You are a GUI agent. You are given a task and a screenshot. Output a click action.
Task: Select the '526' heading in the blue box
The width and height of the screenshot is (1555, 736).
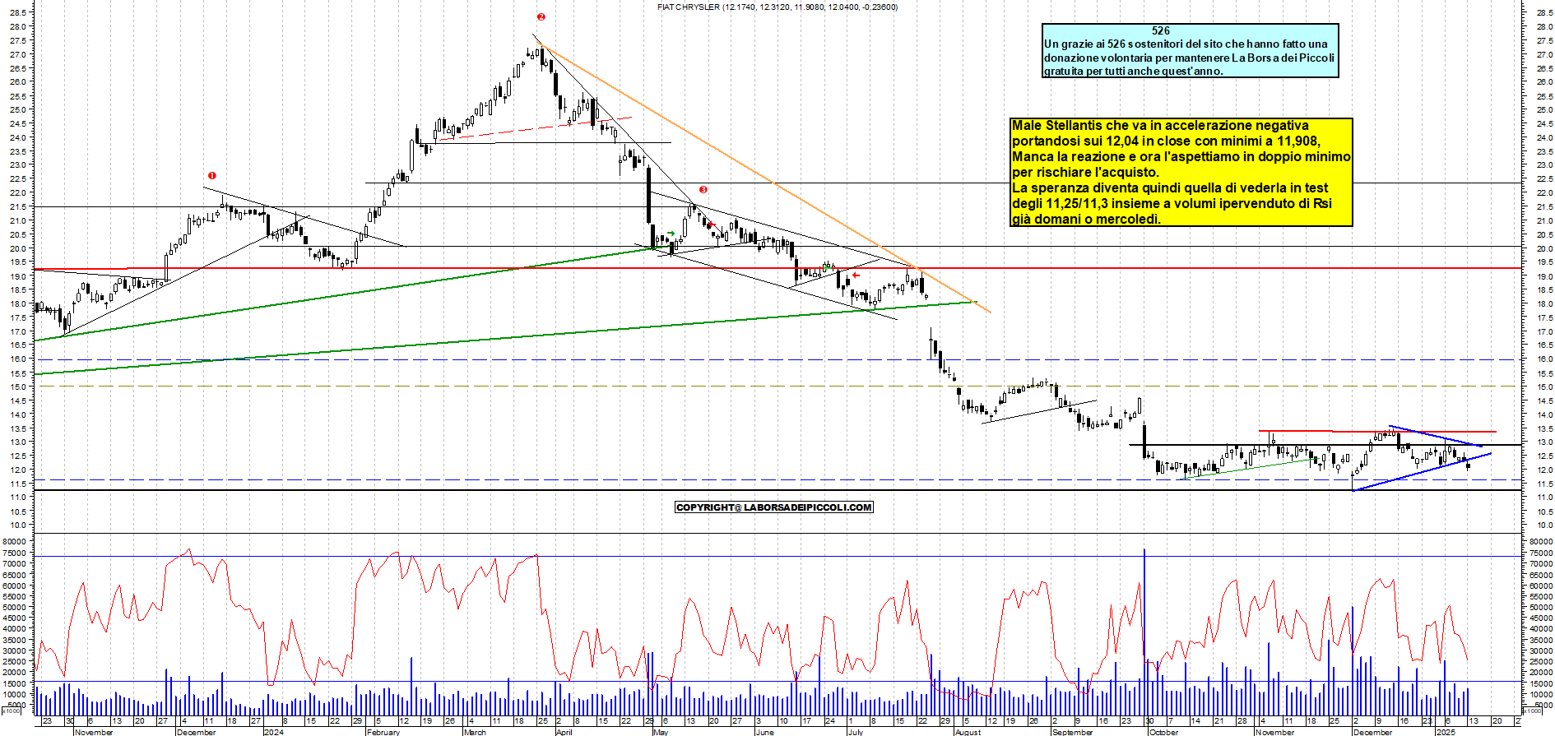click(x=1160, y=30)
